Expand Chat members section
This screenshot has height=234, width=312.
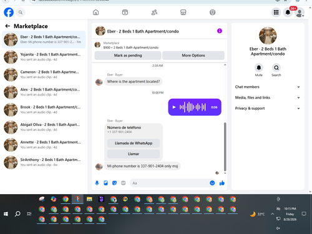(268, 87)
